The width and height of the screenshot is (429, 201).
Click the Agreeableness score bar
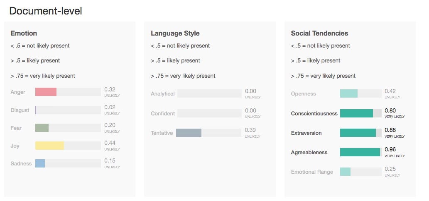[360, 152]
